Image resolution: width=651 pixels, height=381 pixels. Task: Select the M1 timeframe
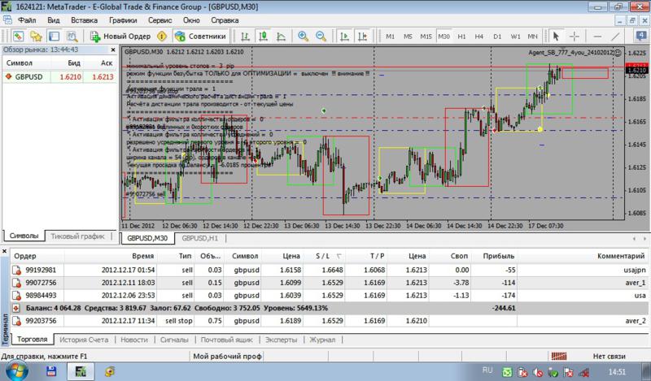pyautogui.click(x=391, y=37)
